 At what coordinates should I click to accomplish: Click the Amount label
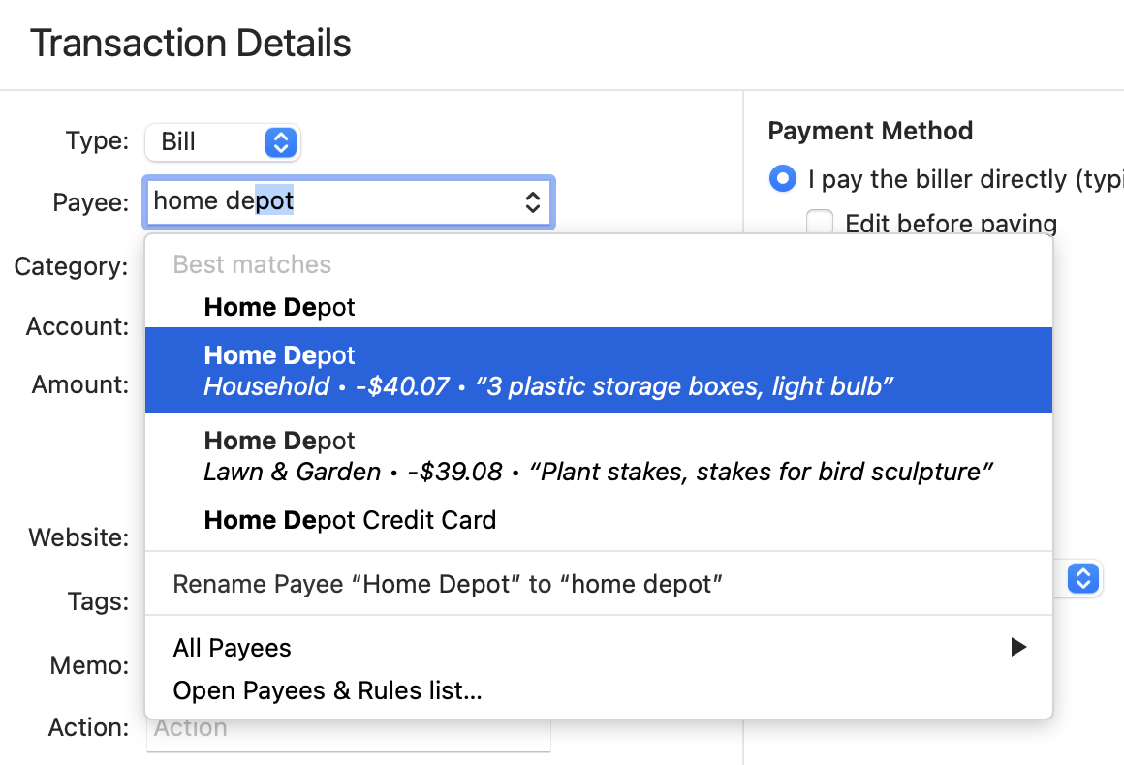[x=80, y=384]
